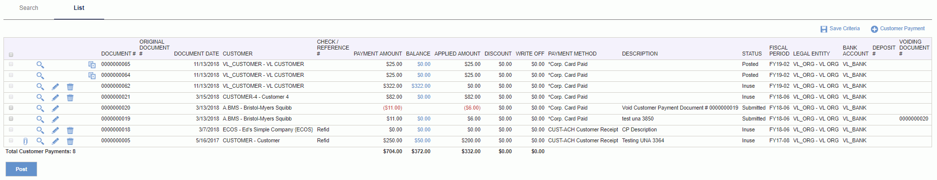Delete document 0000000021 using the trash icon
The width and height of the screenshot is (937, 180).
(x=70, y=98)
